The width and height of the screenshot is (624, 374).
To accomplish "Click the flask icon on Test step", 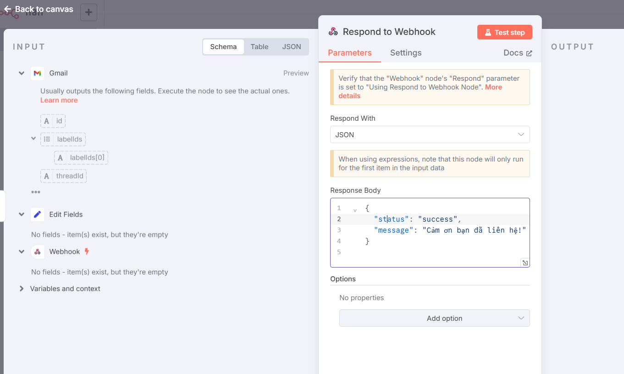I will [488, 33].
